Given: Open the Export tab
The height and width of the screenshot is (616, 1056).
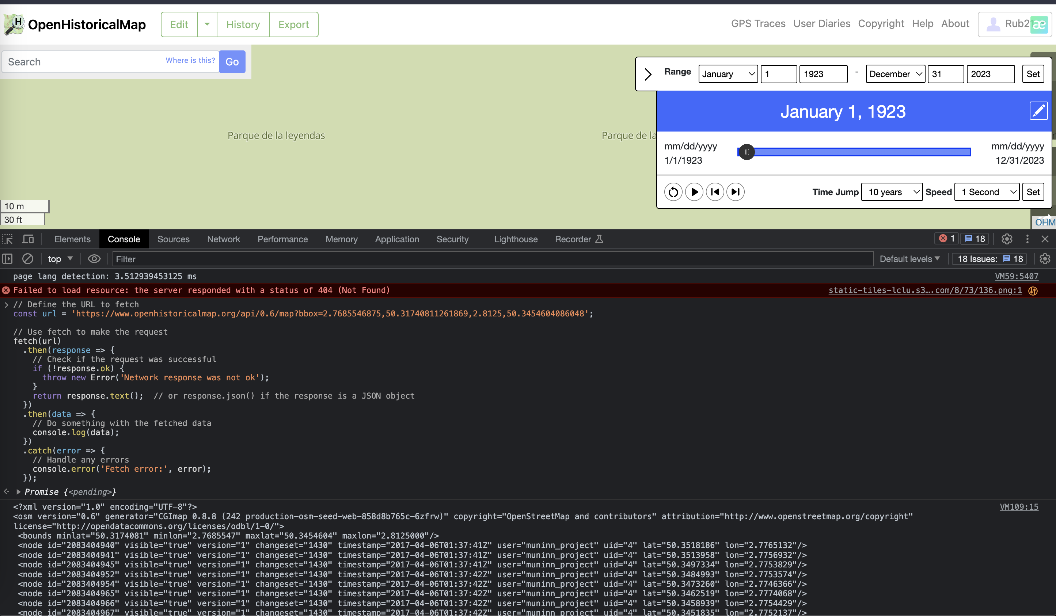Looking at the screenshot, I should click(293, 24).
